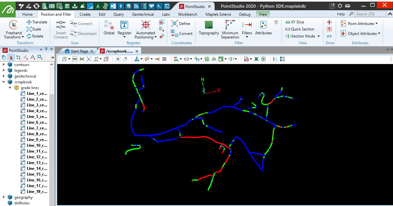The height and width of the screenshot is (206, 393).
Task: Click the Define coordinates tool
Action: coord(181,23)
